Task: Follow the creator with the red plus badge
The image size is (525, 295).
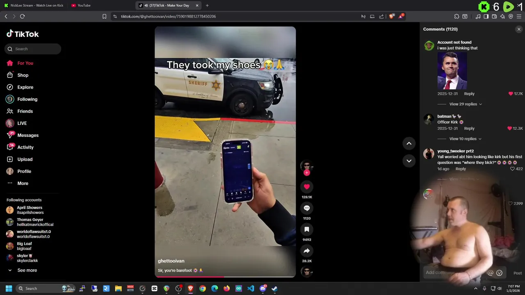Action: point(306,173)
